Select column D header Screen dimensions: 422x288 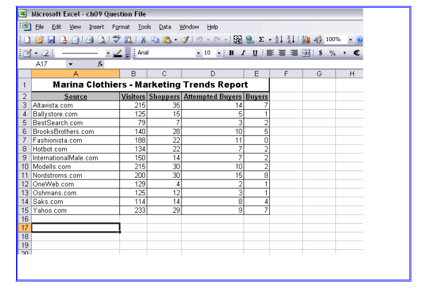(x=212, y=74)
